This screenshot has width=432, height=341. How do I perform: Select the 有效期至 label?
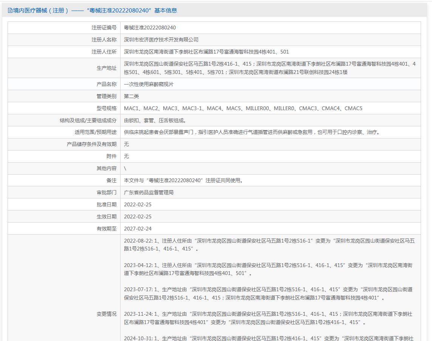107,229
